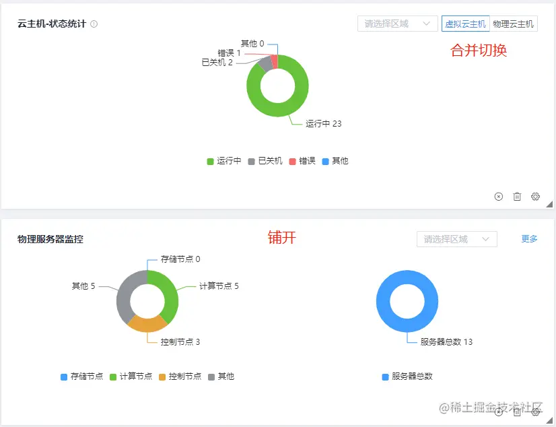Toggle 运行中 legend item
The height and width of the screenshot is (427, 556).
[224, 161]
